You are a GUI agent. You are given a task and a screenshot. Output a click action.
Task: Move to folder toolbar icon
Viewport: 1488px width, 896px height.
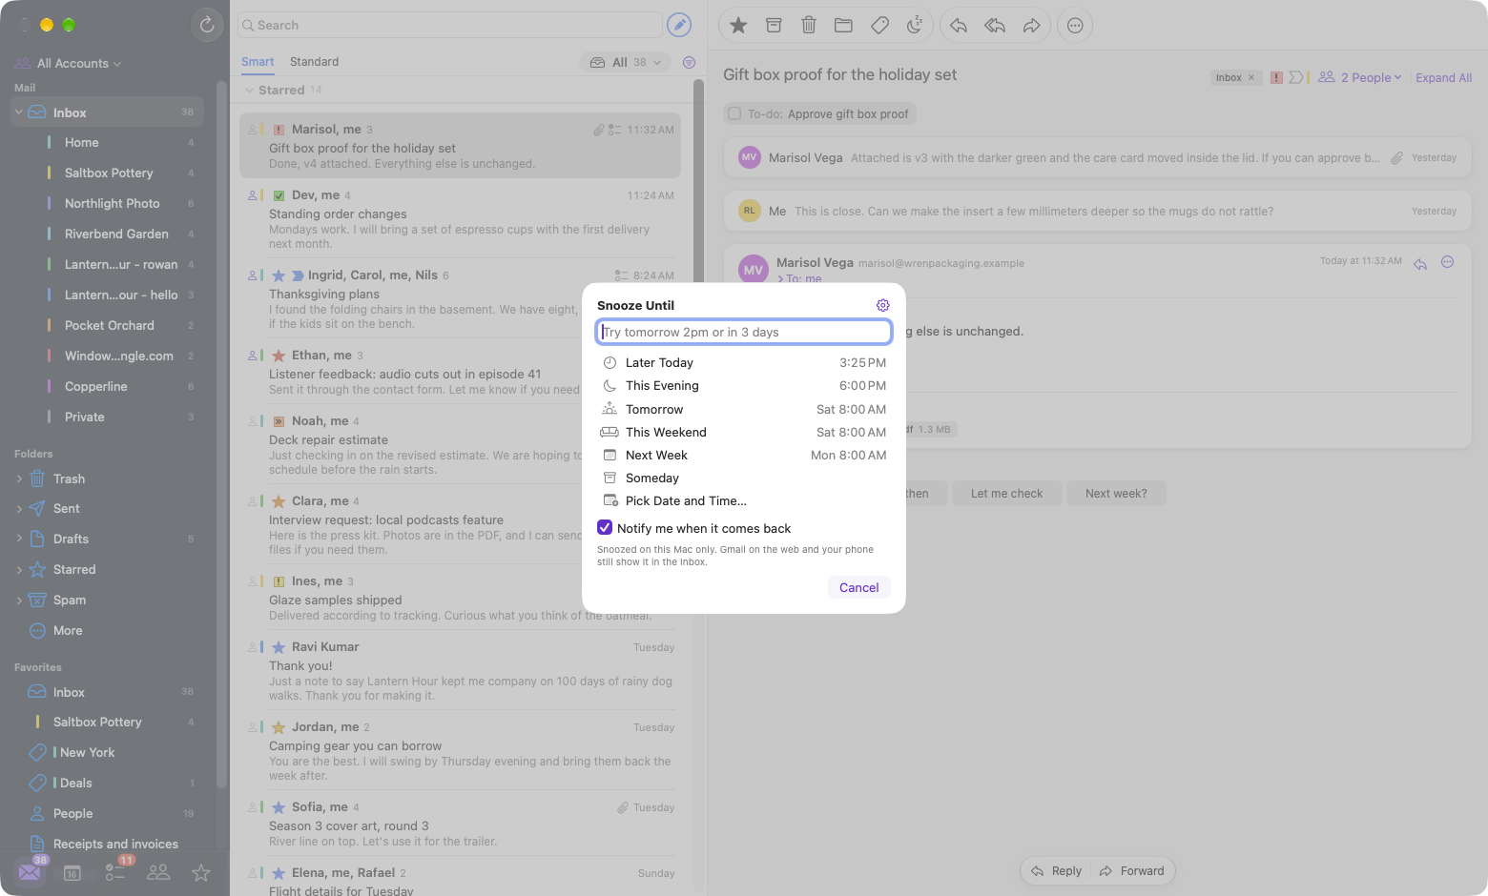(x=843, y=26)
